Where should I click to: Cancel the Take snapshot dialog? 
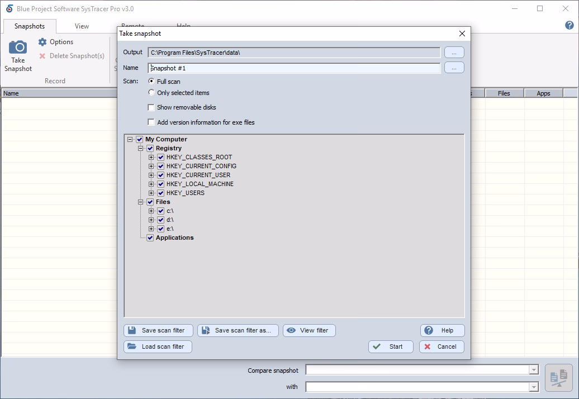coord(442,346)
